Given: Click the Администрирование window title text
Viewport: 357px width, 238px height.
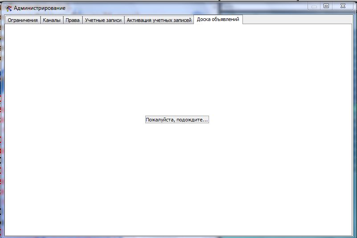Looking at the screenshot, I should point(39,8).
